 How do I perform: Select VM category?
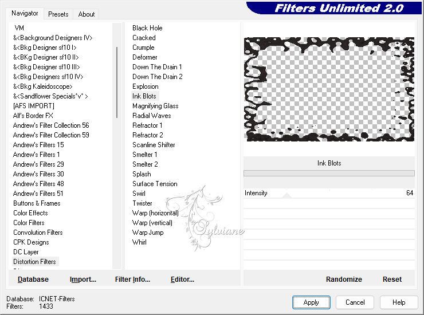[19, 28]
